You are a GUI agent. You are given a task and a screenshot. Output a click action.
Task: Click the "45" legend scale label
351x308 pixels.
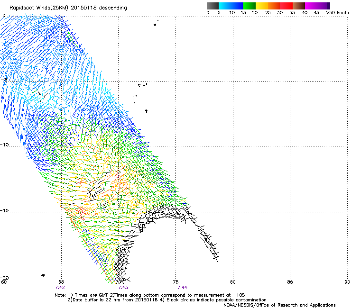(x=316, y=13)
